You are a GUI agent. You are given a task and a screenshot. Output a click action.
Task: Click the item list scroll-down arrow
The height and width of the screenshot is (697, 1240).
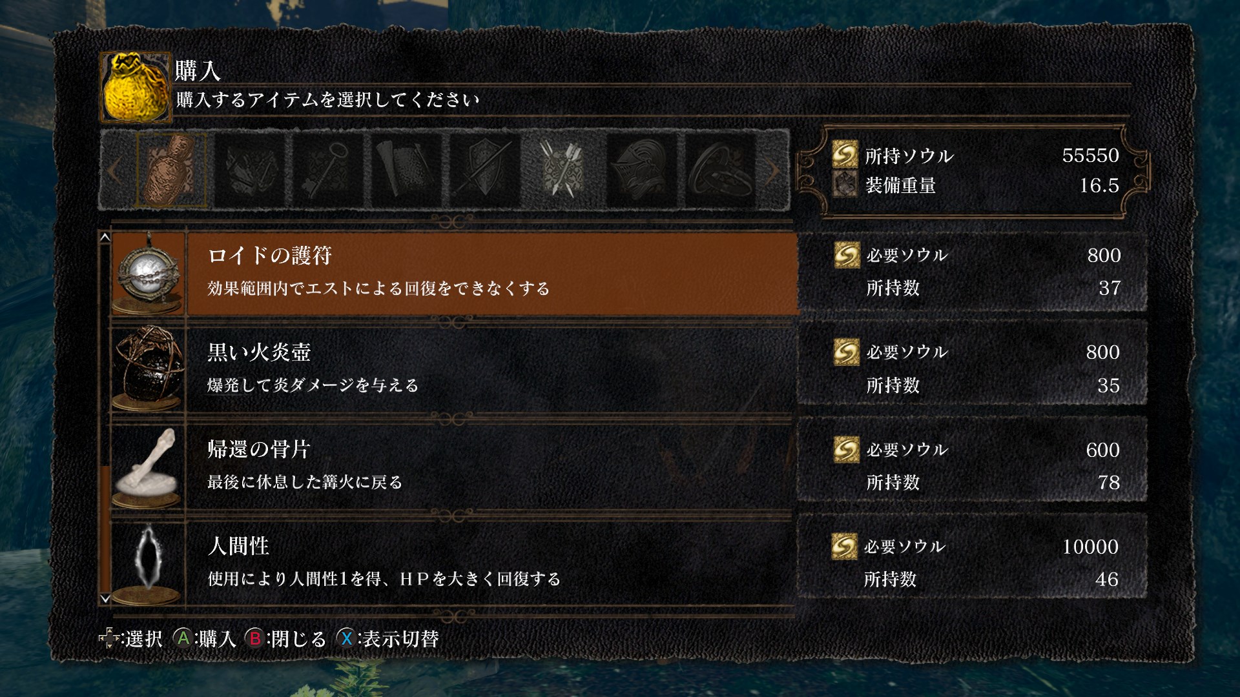point(105,599)
